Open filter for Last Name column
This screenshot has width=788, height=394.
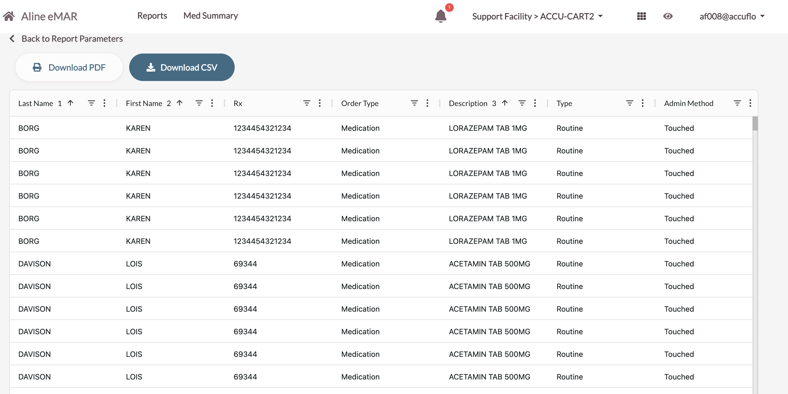(x=91, y=103)
